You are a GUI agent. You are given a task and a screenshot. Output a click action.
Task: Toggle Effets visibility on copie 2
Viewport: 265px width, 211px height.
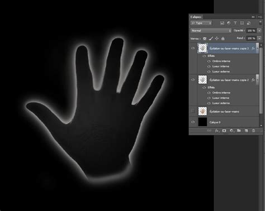(204, 88)
